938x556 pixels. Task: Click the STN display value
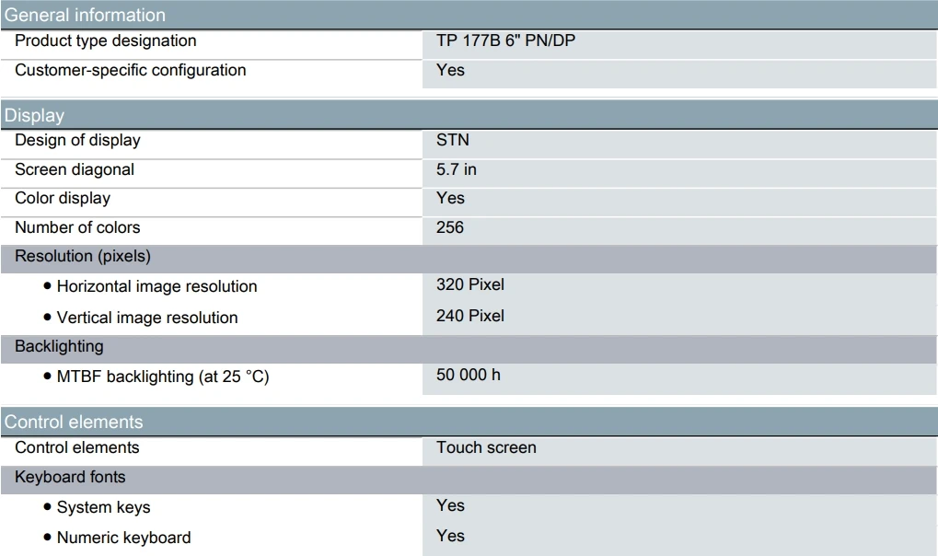click(452, 140)
